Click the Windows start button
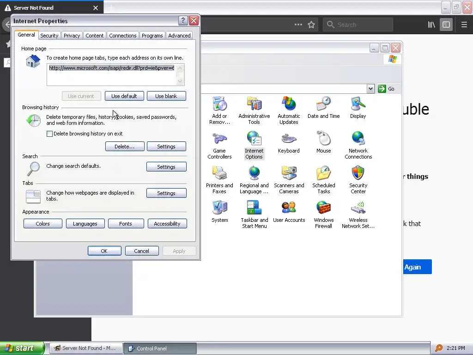473x355 pixels. (x=22, y=348)
